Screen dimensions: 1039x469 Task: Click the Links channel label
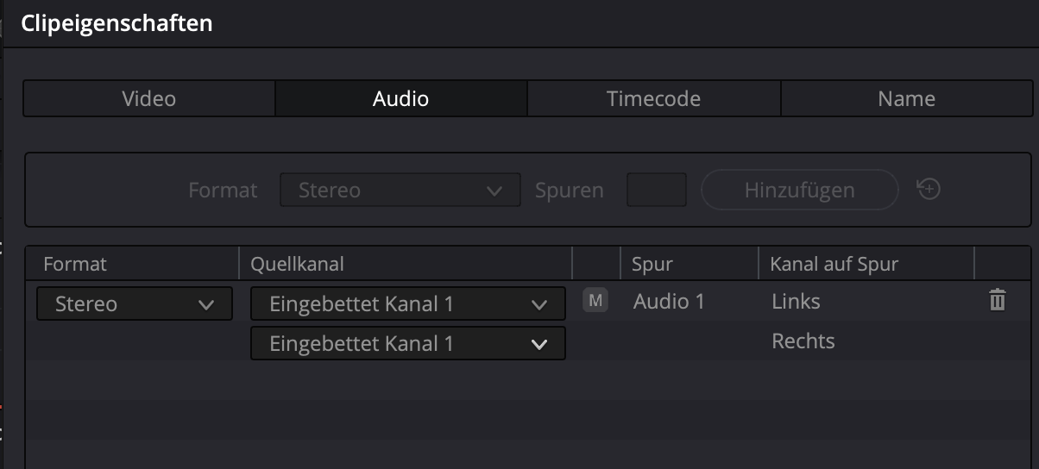(796, 301)
